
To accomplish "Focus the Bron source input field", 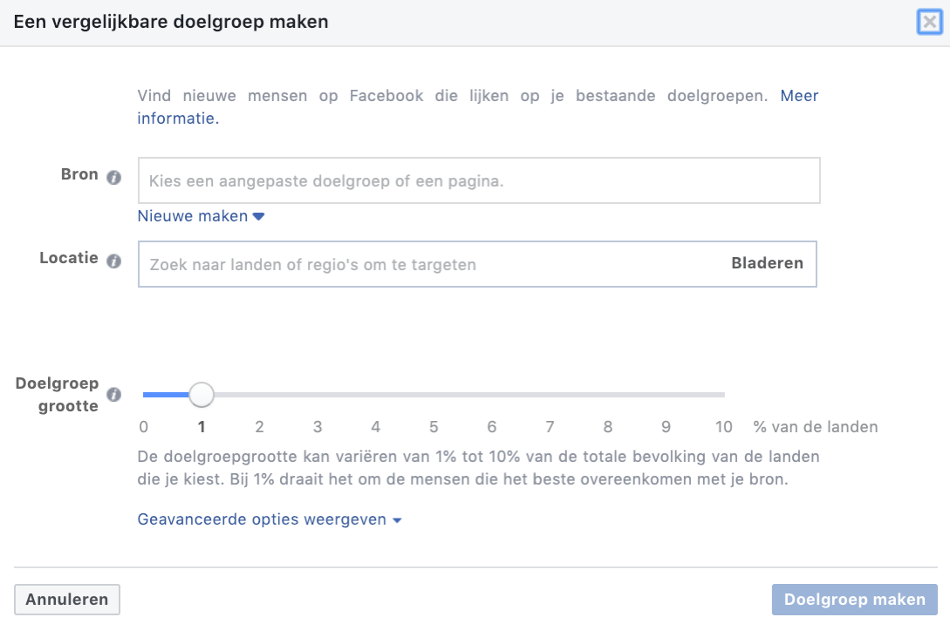I will 479,180.
